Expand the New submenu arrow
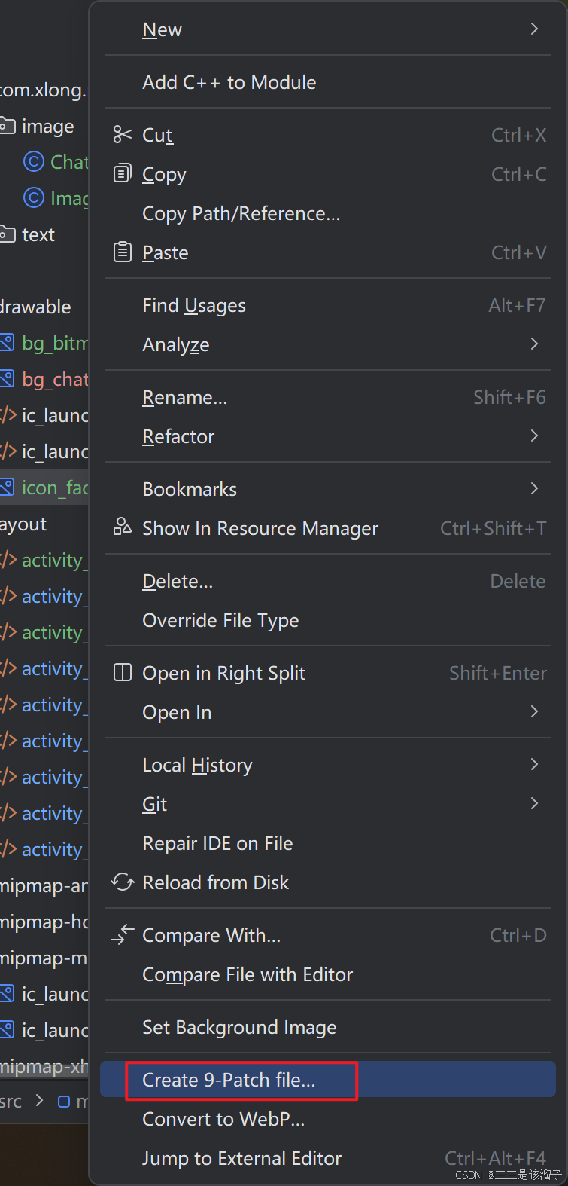The height and width of the screenshot is (1186, 568). (534, 29)
